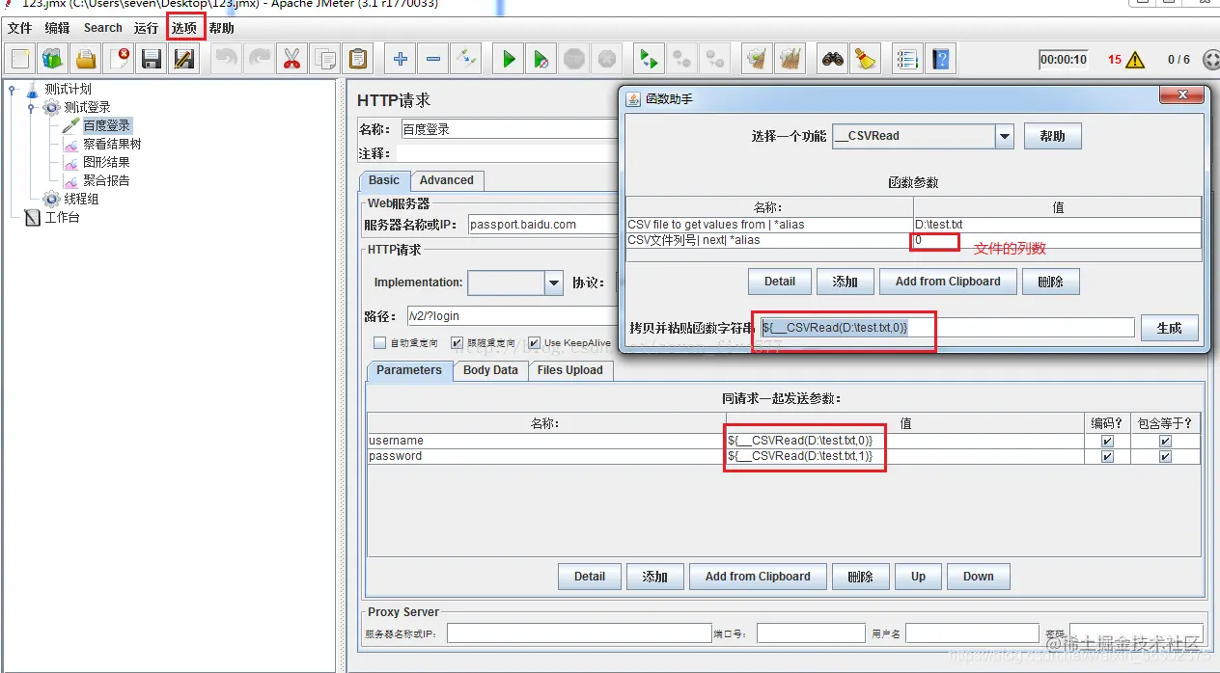Toggle 包含等于 checkbox for username row
Screen dimensions: 1220x673
coord(1165,441)
